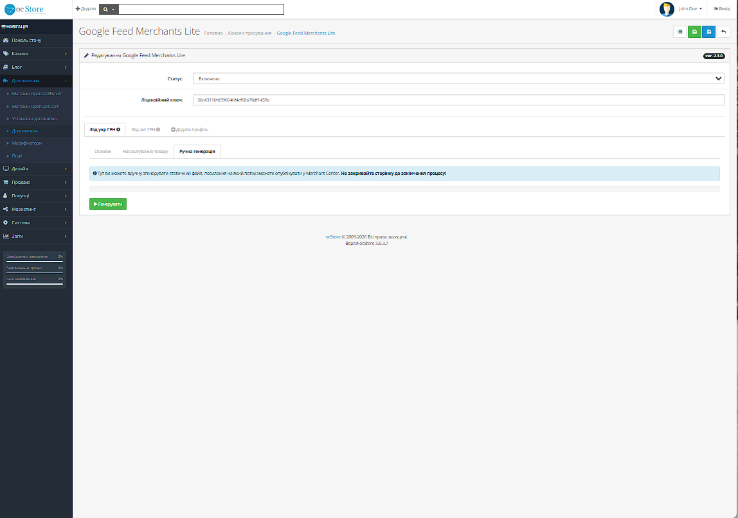
Task: Expand the Дизайн sidebar menu
Action: (36, 169)
